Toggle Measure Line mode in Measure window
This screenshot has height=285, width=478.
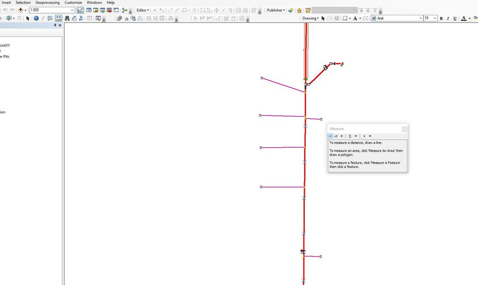330,136
